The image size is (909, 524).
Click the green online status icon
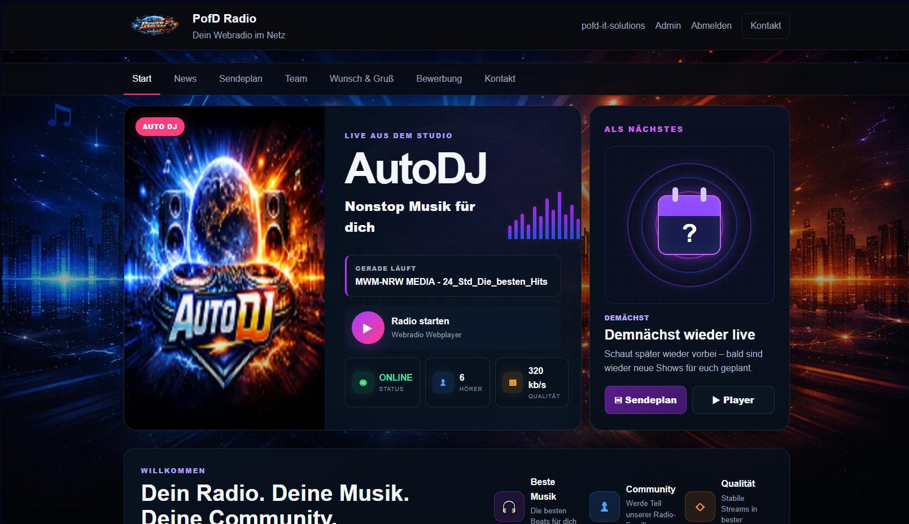click(363, 382)
